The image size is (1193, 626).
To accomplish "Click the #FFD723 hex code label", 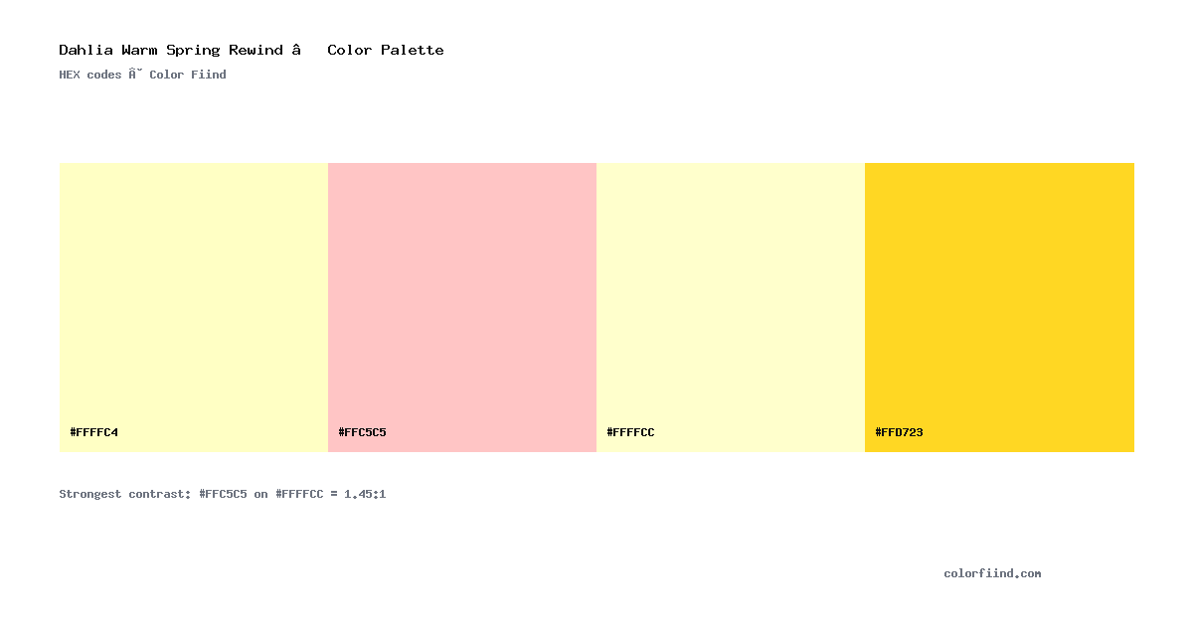I will point(900,432).
